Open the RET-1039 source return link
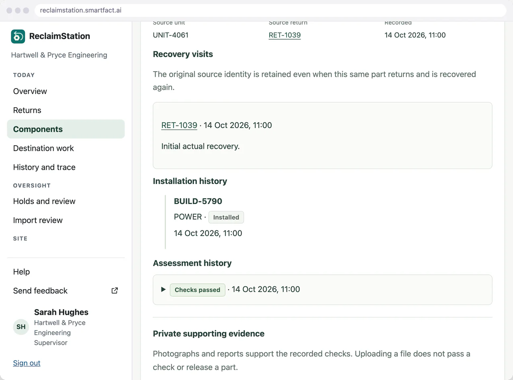513x380 pixels. coord(285,35)
